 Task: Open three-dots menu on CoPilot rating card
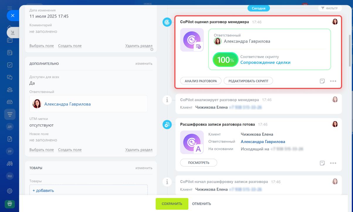333,81
